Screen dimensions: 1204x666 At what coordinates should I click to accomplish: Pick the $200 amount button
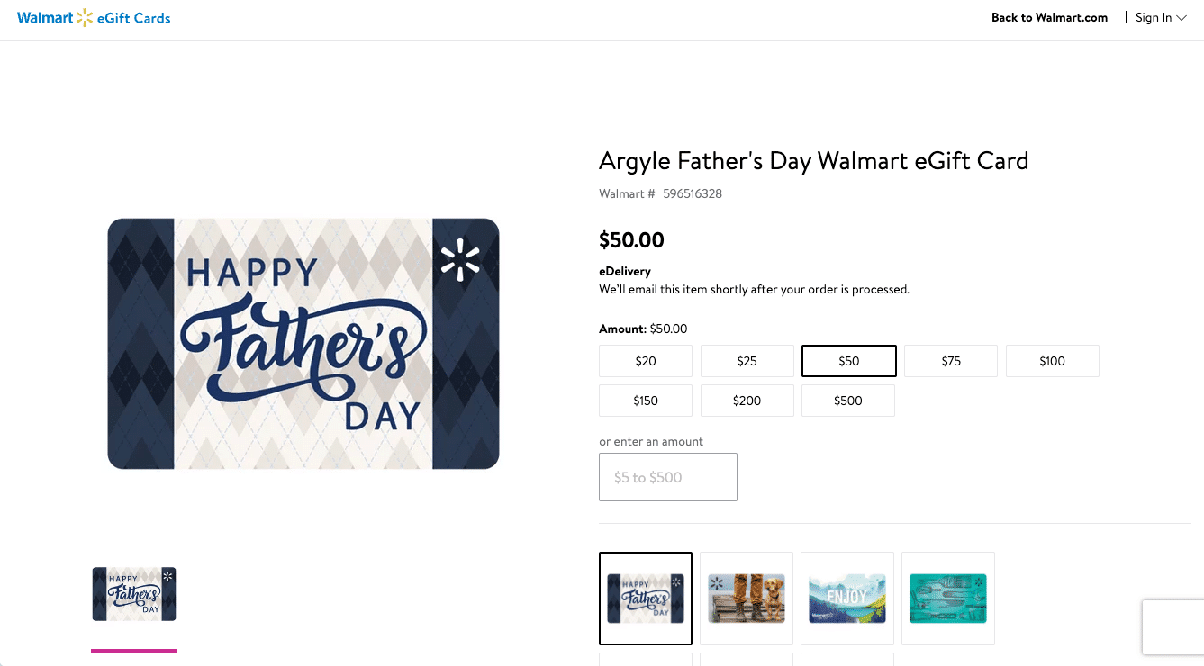pos(747,400)
